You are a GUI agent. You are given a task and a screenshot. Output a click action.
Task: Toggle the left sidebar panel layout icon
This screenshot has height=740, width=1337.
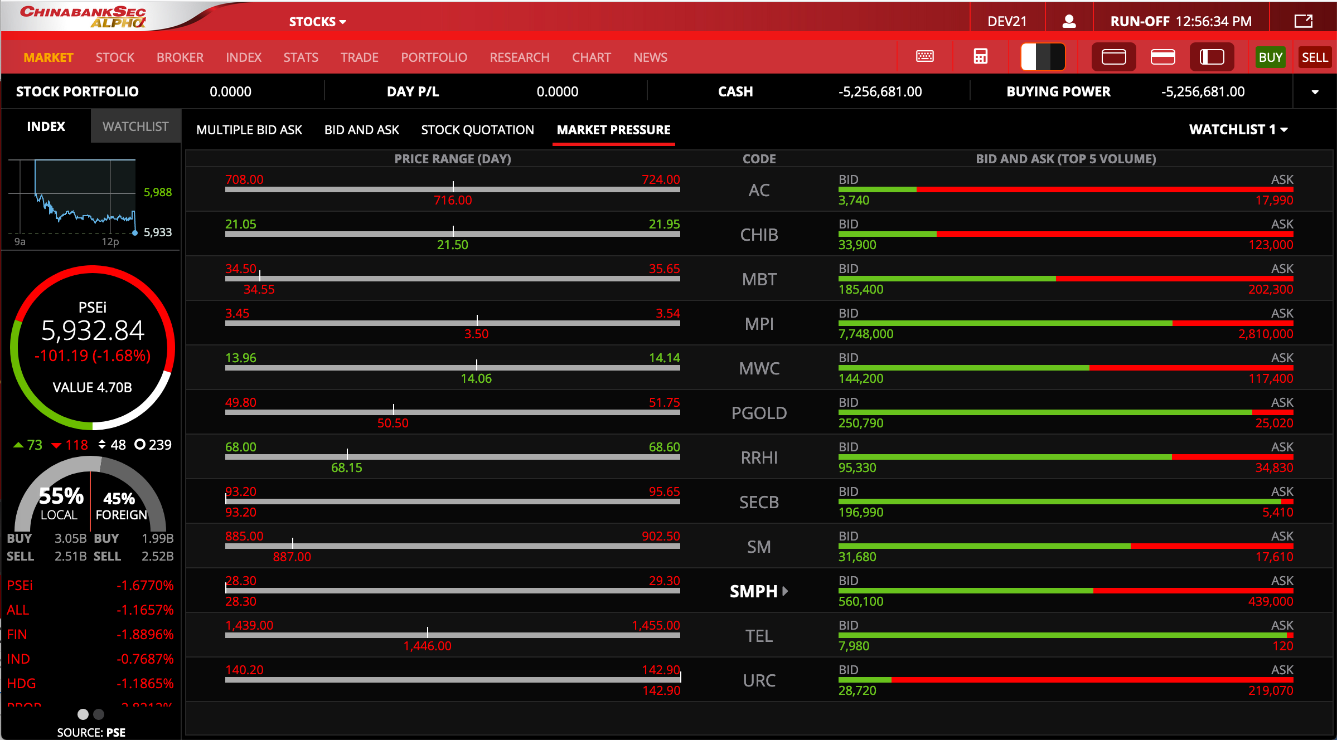tap(1212, 57)
